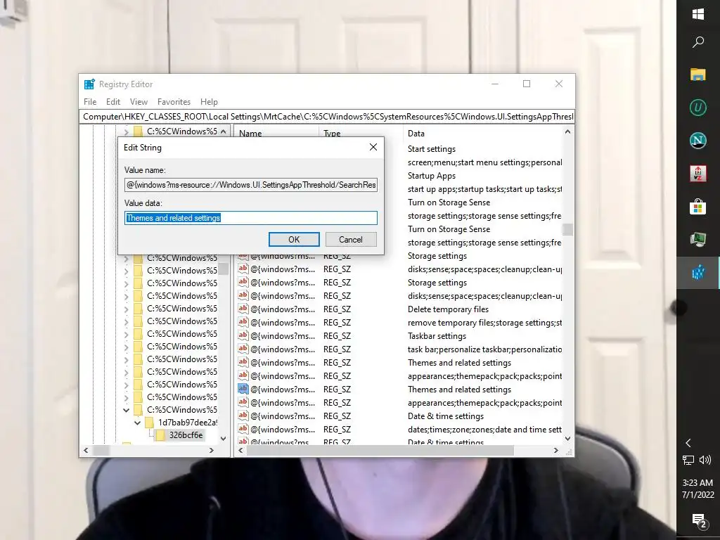This screenshot has height=540, width=720.
Task: Click tree pane scroll left arrow
Action: coord(85,451)
